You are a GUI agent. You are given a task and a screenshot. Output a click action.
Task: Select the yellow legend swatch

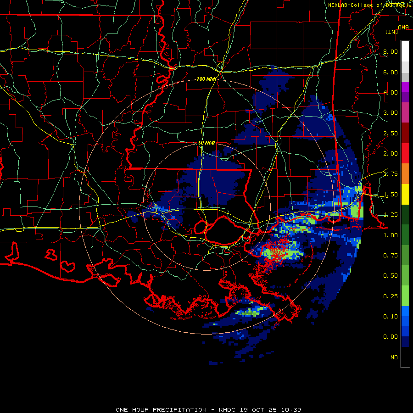(405, 194)
